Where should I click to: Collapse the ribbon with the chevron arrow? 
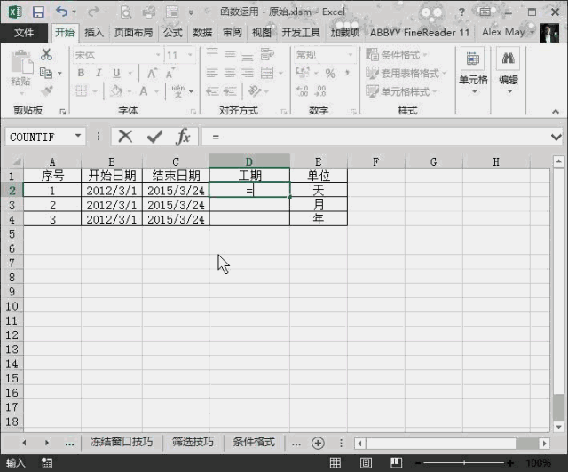556,112
